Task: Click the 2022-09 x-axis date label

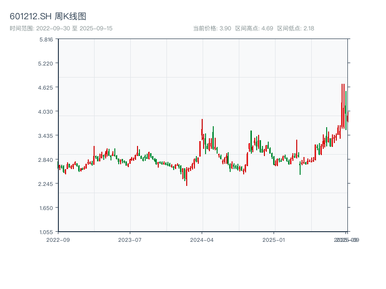Action: point(58,239)
